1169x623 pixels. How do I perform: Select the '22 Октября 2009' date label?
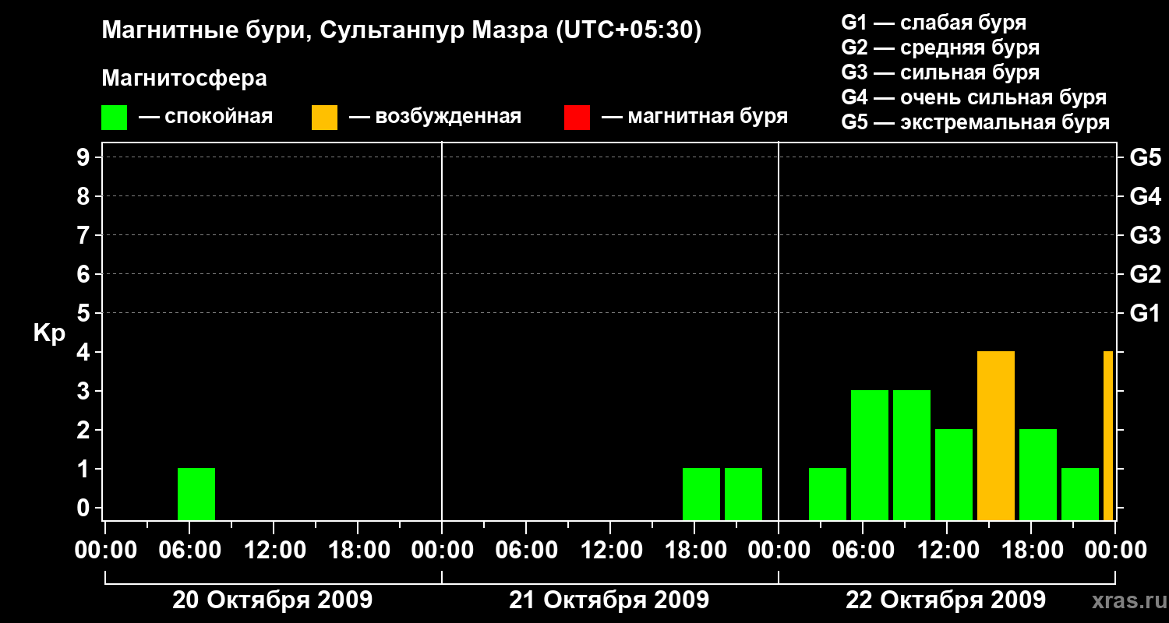(x=945, y=600)
